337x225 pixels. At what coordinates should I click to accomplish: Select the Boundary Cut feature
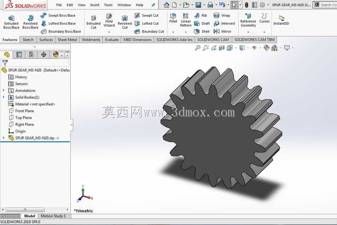(149, 31)
